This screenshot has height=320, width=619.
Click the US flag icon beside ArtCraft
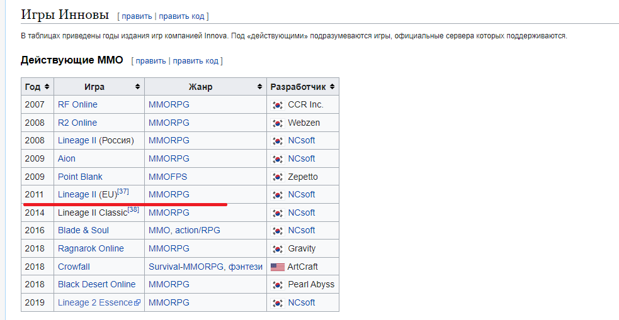(277, 267)
